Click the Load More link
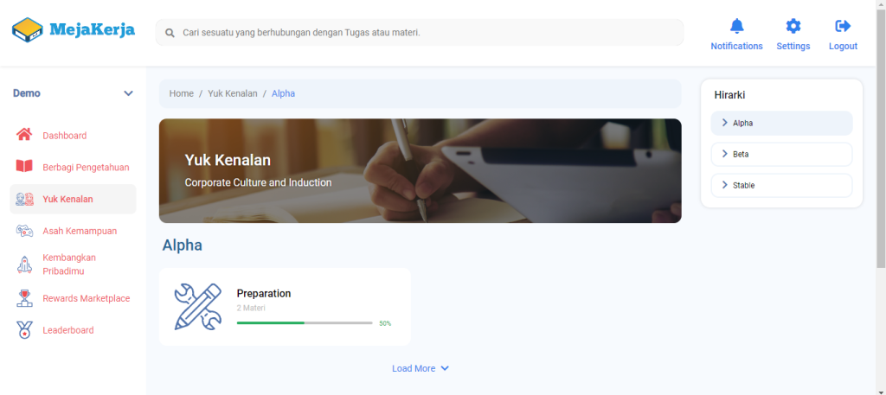The height and width of the screenshot is (395, 886). 421,368
